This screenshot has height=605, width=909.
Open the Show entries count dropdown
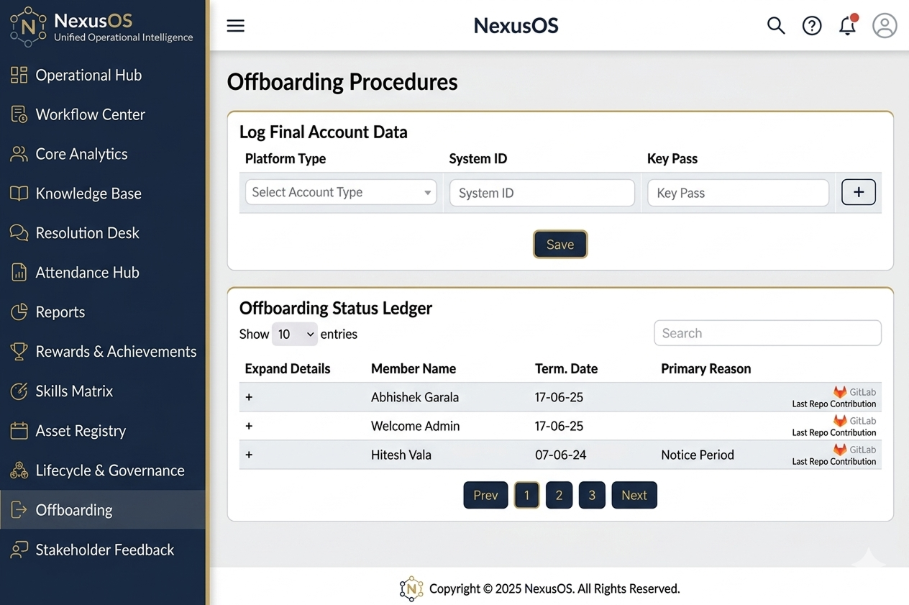(295, 335)
